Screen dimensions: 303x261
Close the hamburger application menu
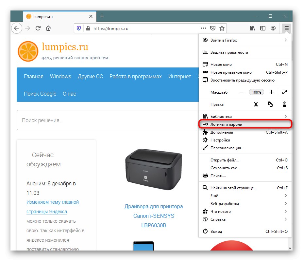coord(287,28)
